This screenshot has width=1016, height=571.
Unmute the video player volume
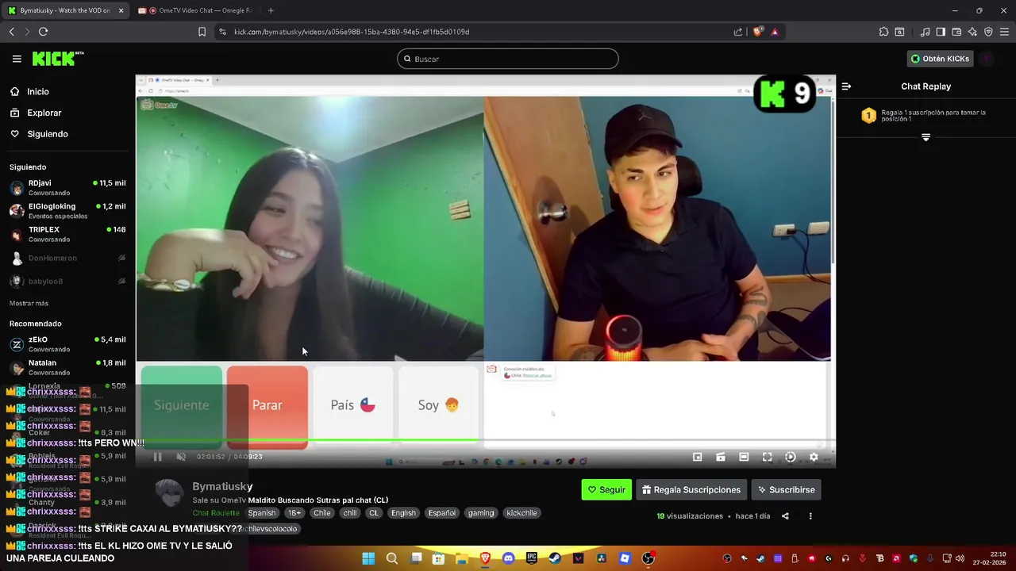pos(181,457)
